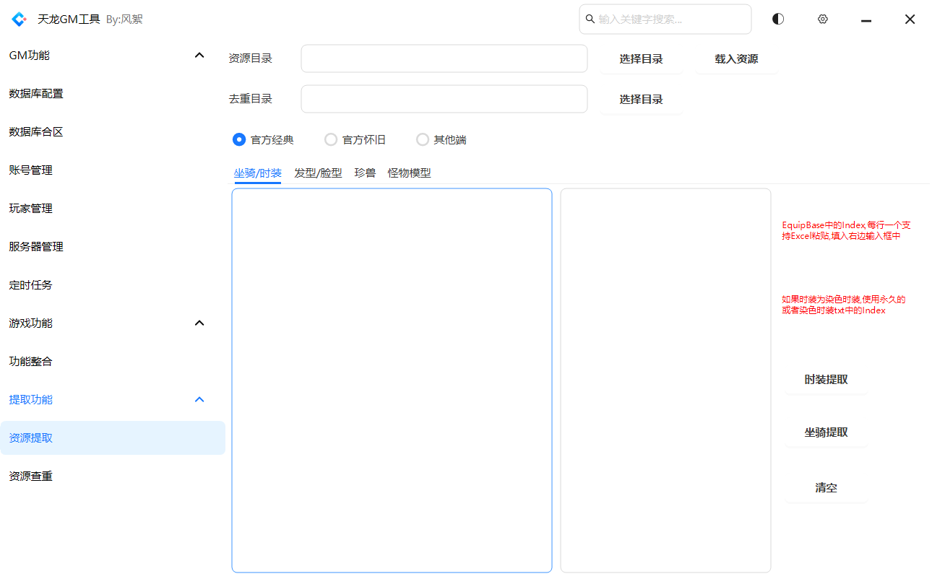Viewport: 932px width, 579px height.
Task: Focus the 资源目录 input field
Action: (444, 59)
